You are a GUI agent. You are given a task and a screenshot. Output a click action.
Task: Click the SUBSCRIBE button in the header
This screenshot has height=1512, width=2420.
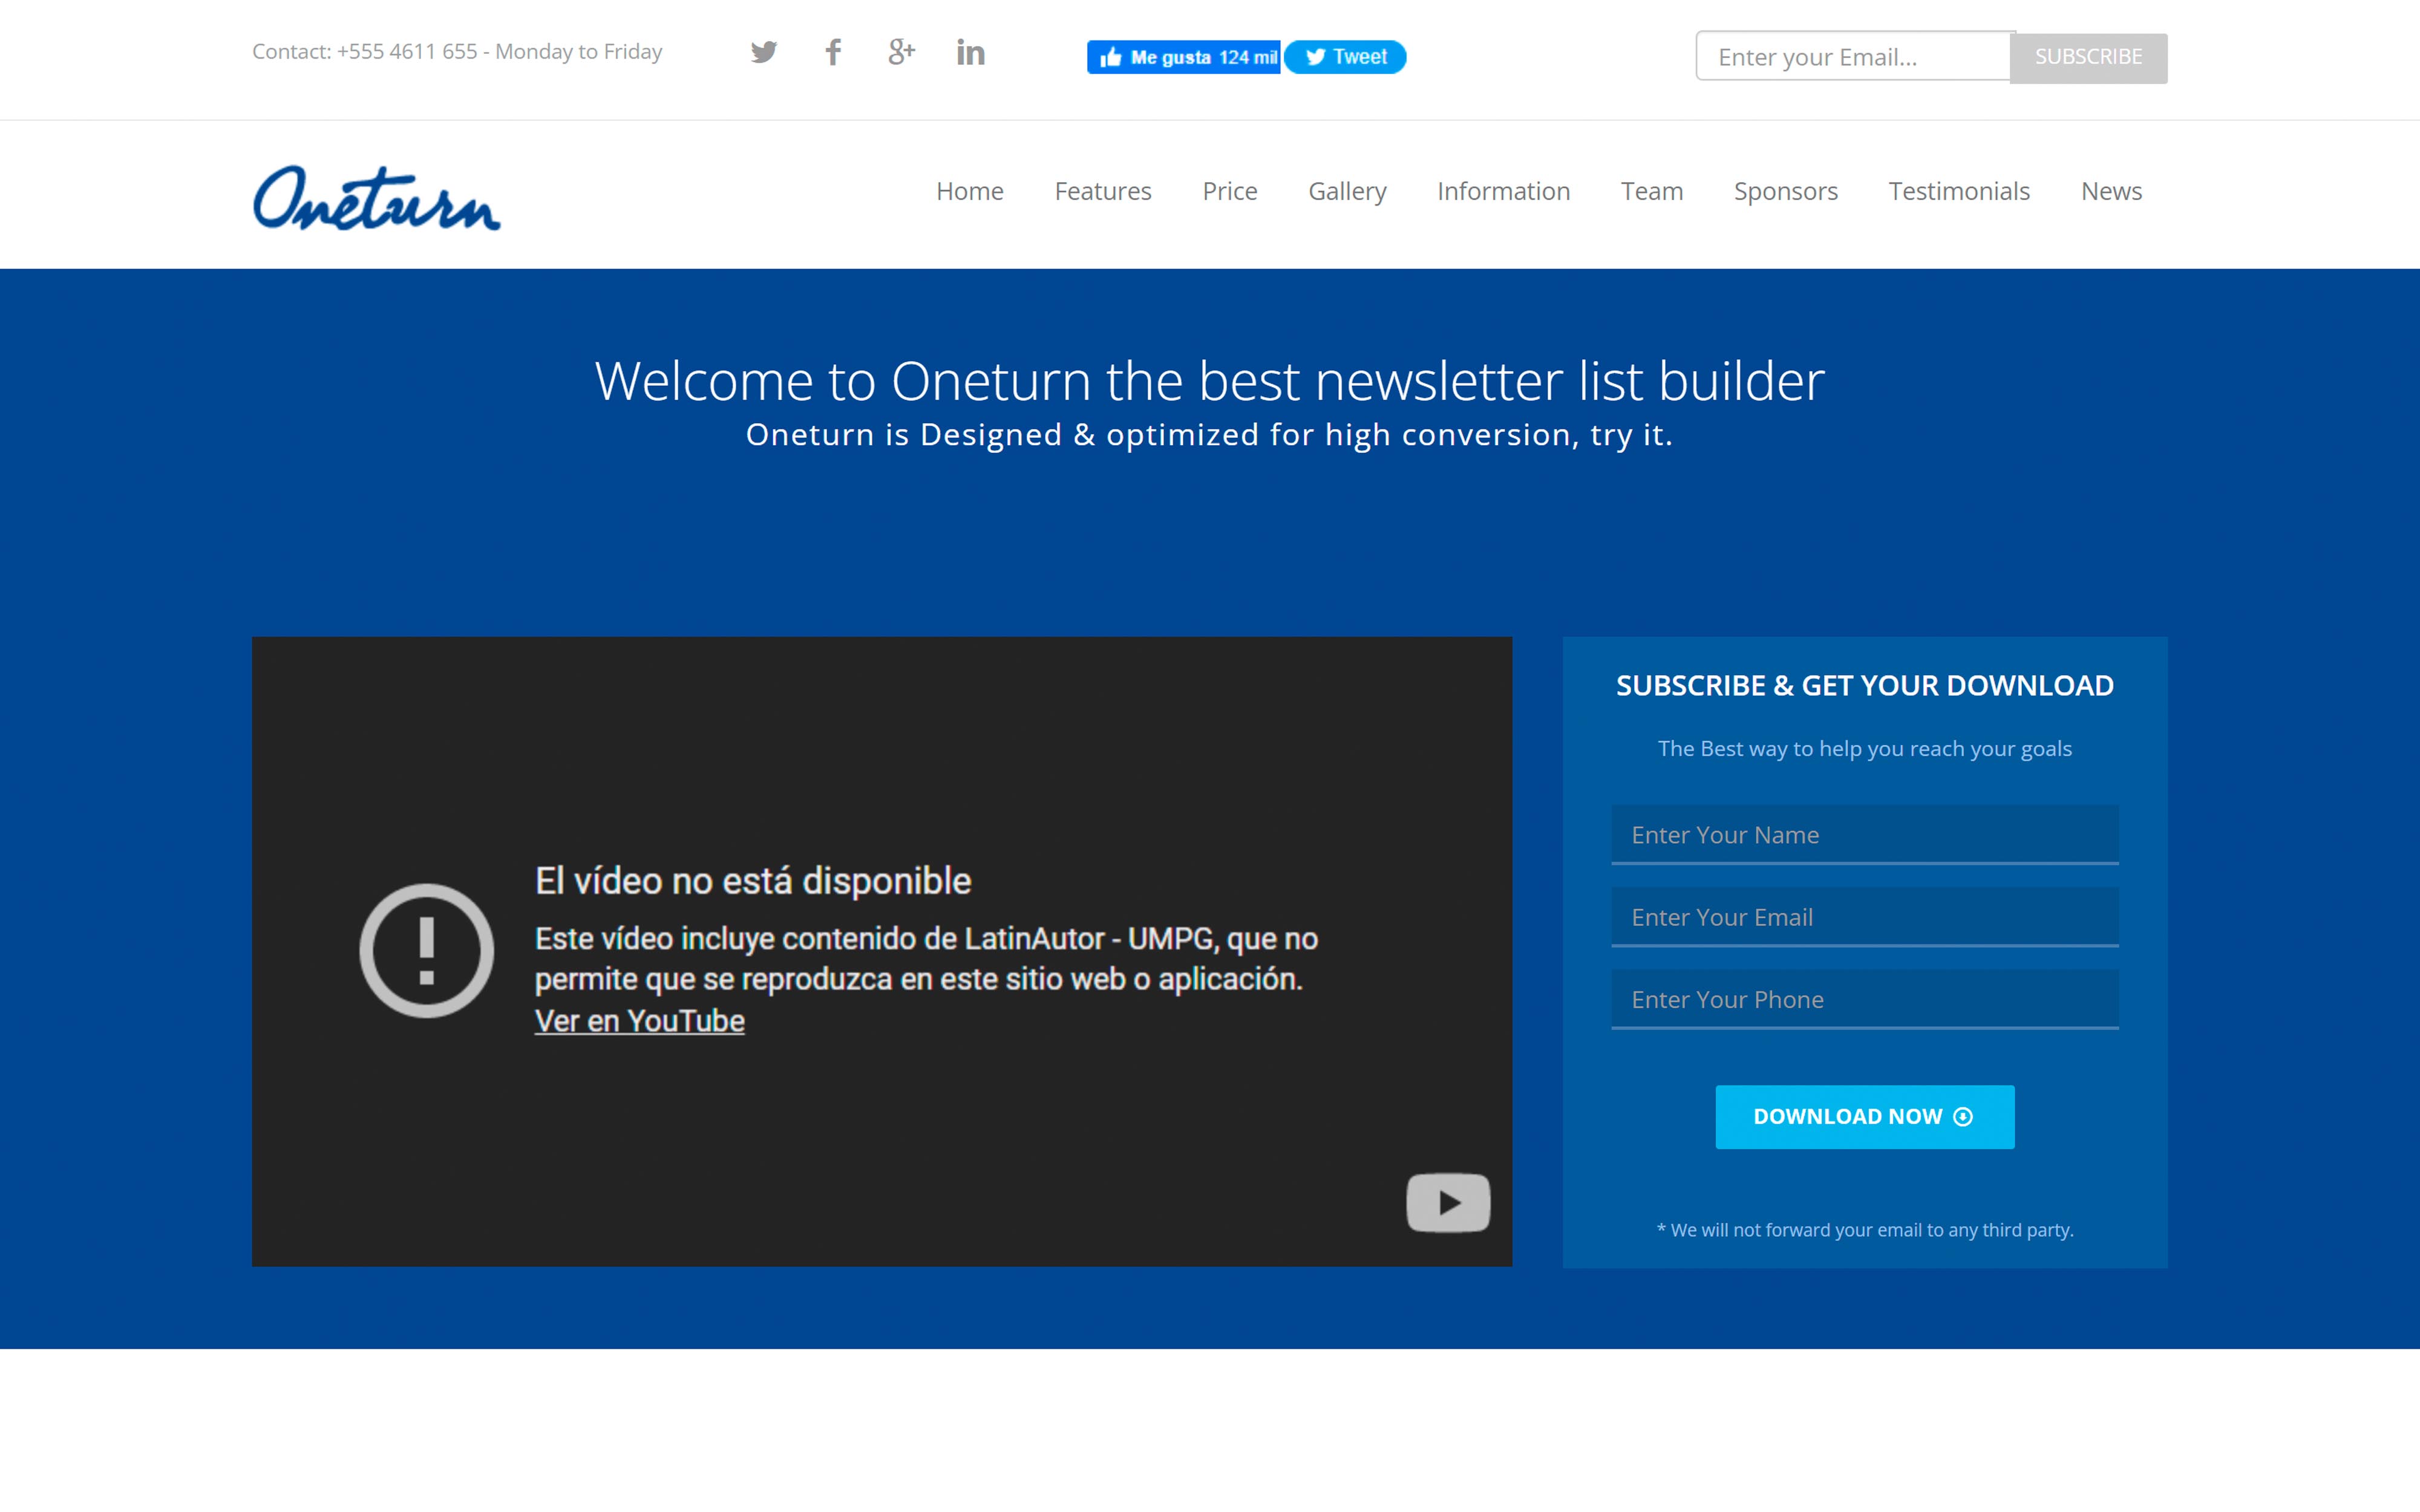[2088, 57]
